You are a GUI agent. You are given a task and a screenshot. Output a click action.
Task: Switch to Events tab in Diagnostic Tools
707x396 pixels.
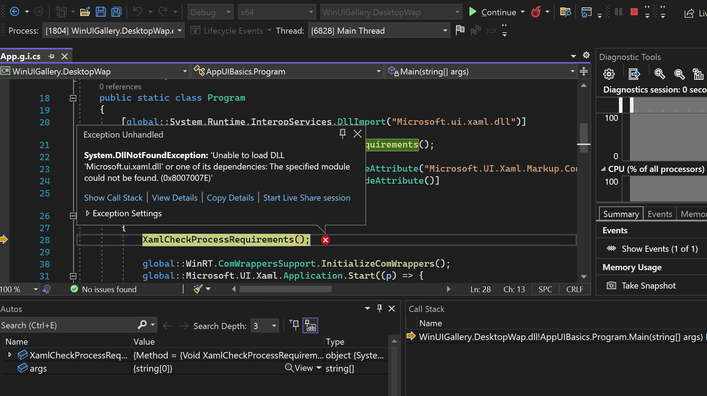pyautogui.click(x=659, y=214)
